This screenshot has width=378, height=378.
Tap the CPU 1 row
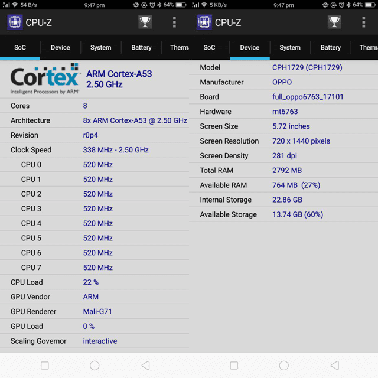pyautogui.click(x=94, y=179)
